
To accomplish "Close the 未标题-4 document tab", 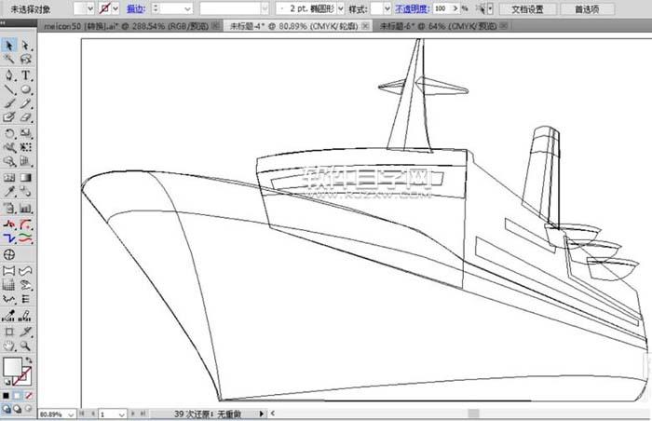I will tap(365, 26).
